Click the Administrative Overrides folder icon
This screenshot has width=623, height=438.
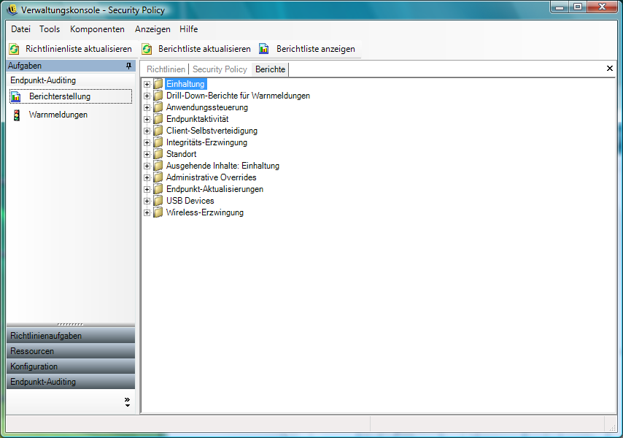click(x=158, y=177)
